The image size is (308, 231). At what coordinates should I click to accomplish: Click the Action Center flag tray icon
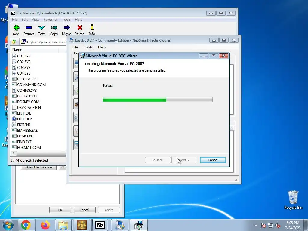263,225
